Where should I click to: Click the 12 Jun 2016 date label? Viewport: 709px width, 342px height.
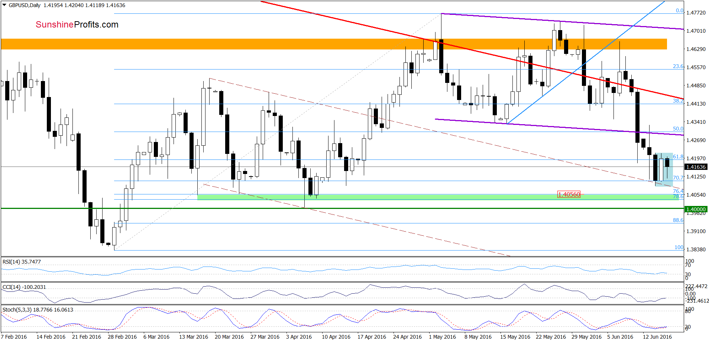(657, 337)
